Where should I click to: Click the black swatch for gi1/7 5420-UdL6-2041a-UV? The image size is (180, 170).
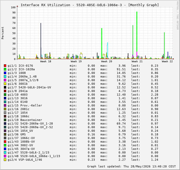(5, 87)
